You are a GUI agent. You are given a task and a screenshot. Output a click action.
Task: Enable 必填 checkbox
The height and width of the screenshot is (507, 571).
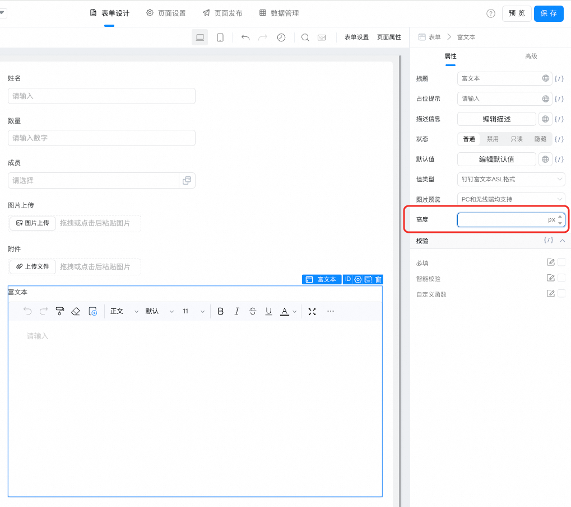[x=561, y=262]
